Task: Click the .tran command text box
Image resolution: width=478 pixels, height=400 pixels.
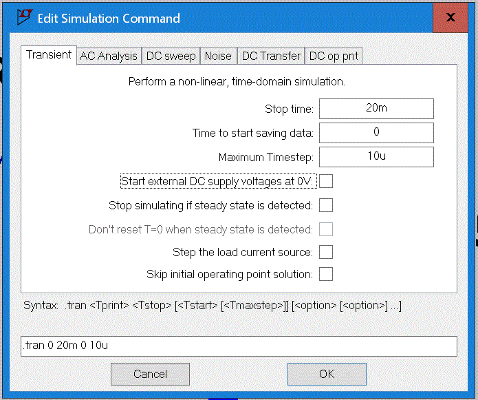Action: (x=239, y=346)
